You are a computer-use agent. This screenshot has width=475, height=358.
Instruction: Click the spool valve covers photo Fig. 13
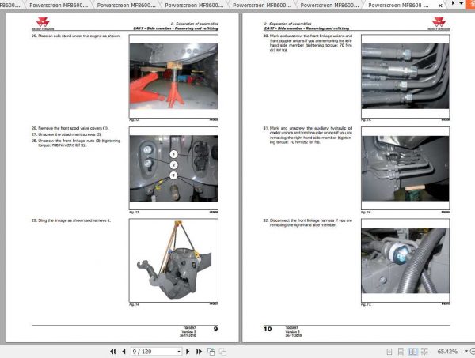(x=173, y=168)
